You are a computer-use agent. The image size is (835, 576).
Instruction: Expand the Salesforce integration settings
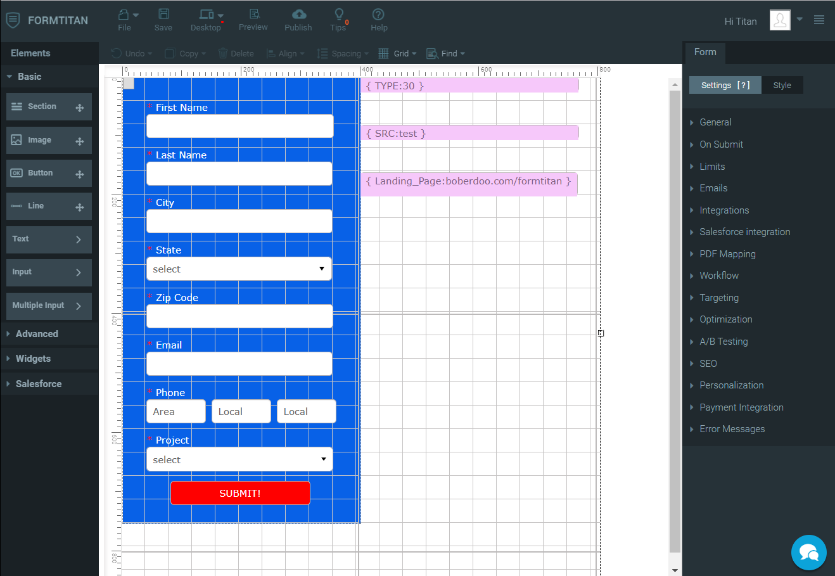744,232
